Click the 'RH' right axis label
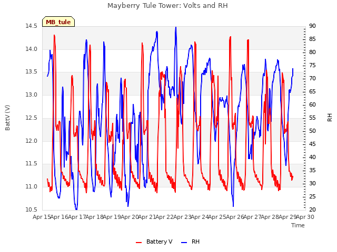The width and height of the screenshot is (337, 252). coord(330,118)
